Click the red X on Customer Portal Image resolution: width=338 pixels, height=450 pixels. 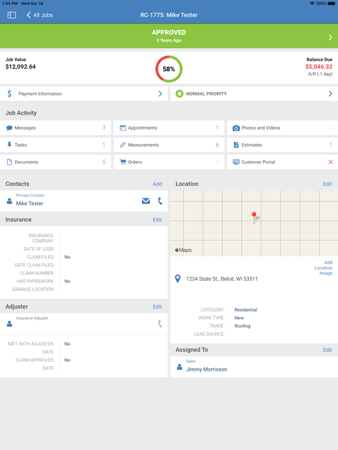coord(330,162)
